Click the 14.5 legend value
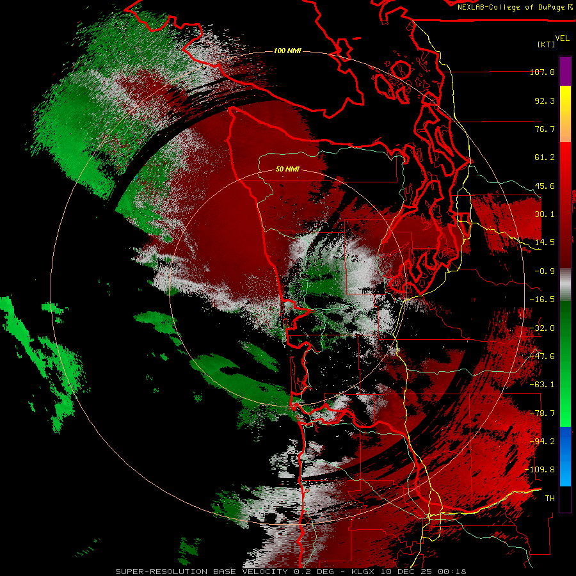The height and width of the screenshot is (576, 576). pos(545,243)
